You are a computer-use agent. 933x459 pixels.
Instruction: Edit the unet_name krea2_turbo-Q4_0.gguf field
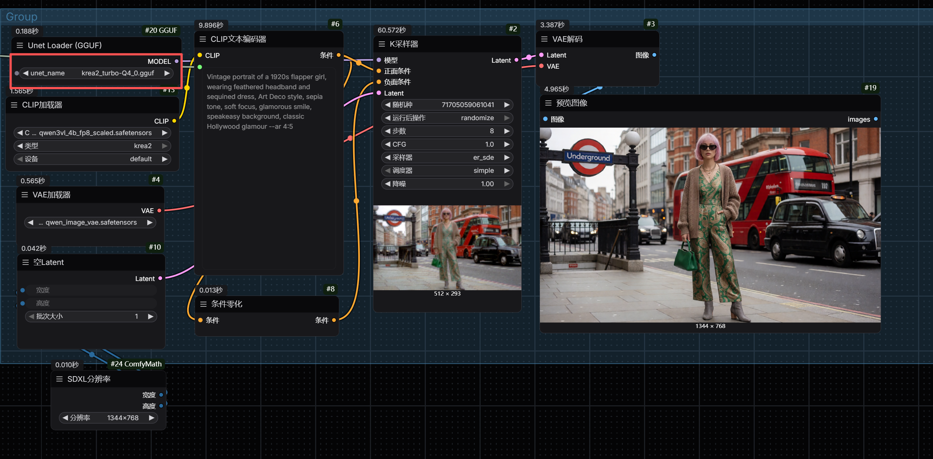click(x=96, y=73)
